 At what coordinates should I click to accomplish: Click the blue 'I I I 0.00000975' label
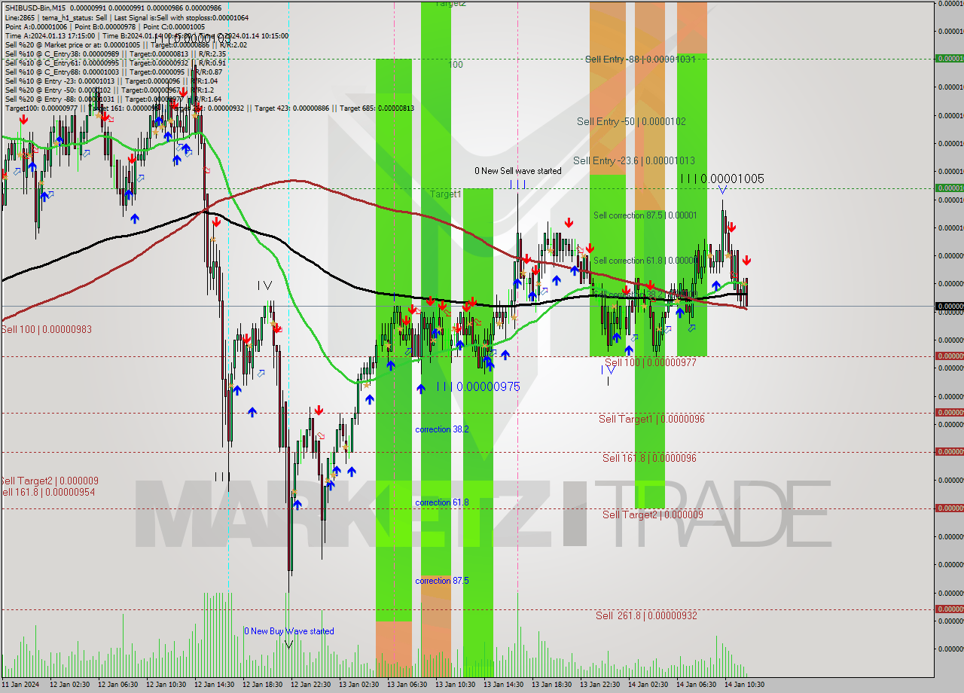pos(478,386)
